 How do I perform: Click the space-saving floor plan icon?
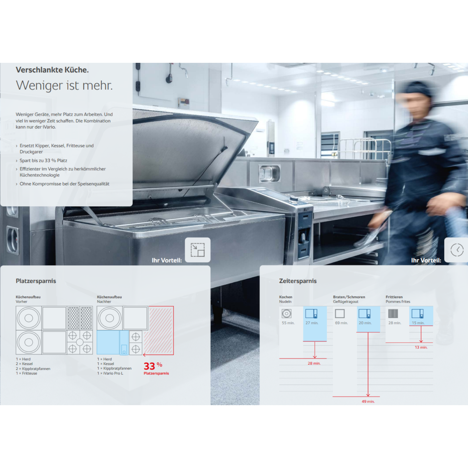[x=197, y=250]
